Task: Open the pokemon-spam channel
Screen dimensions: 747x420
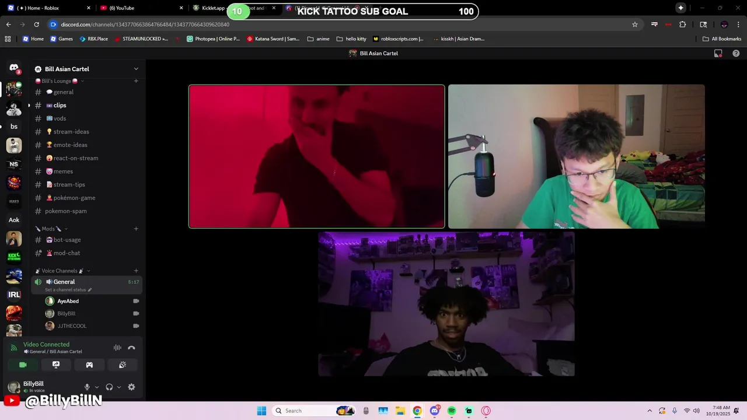Action: (86, 211)
